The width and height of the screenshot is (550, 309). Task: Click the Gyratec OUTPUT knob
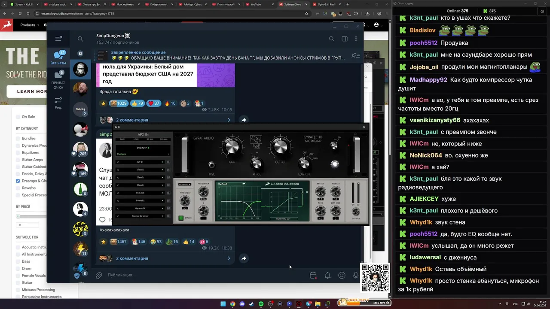(x=280, y=147)
